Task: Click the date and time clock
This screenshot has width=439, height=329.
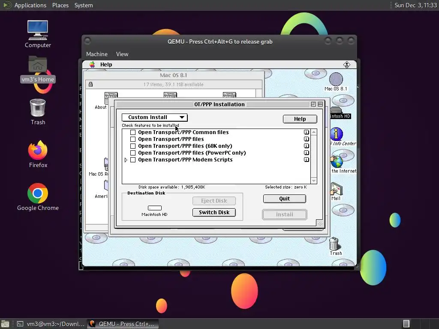Action: click(x=415, y=5)
